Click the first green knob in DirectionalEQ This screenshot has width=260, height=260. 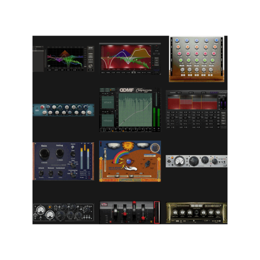click(181, 60)
